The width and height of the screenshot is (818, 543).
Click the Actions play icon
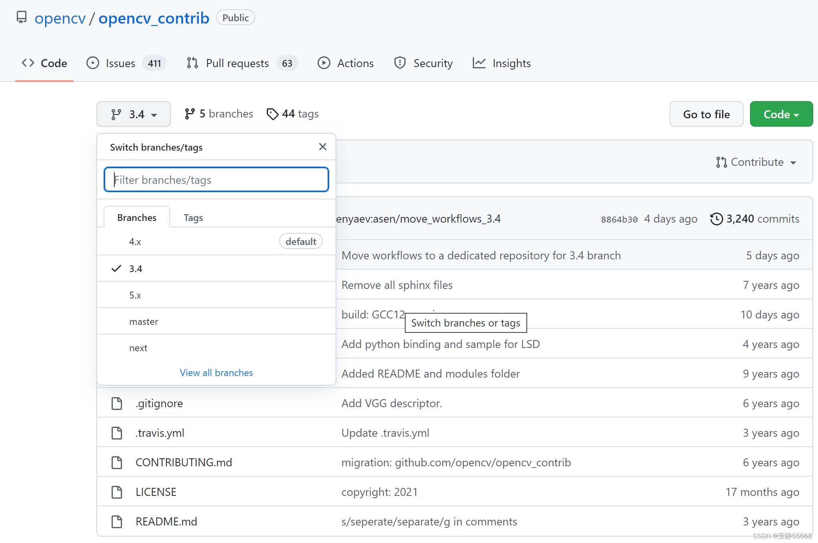[324, 63]
